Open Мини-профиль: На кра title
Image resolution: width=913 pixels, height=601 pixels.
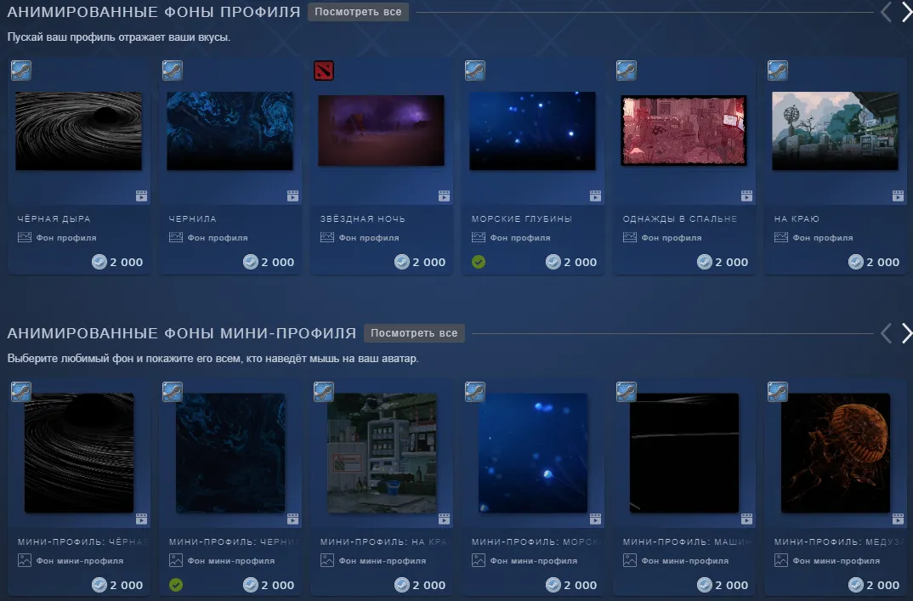point(383,541)
